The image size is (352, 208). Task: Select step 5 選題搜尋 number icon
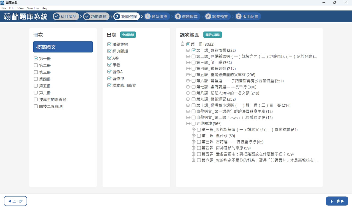point(178,16)
